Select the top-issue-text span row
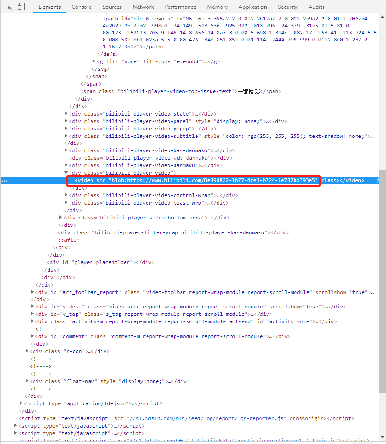 point(181,91)
